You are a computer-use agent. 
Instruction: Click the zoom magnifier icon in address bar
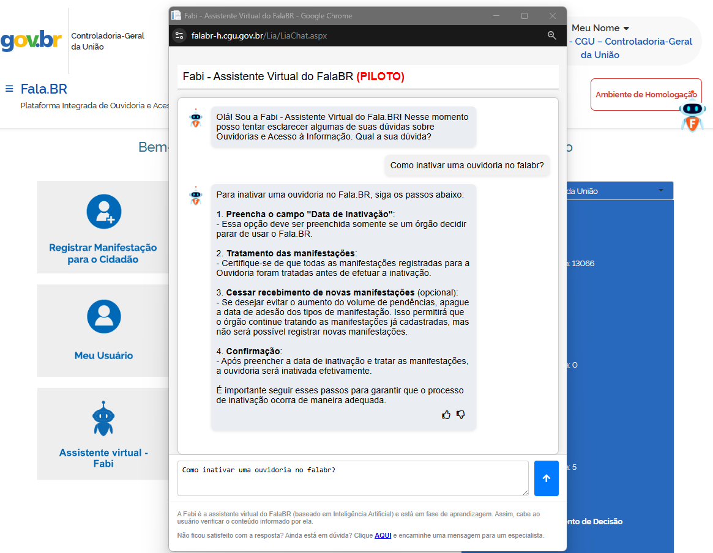click(x=551, y=35)
